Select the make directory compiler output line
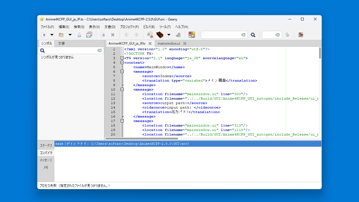The image size is (359, 202). click(188, 144)
